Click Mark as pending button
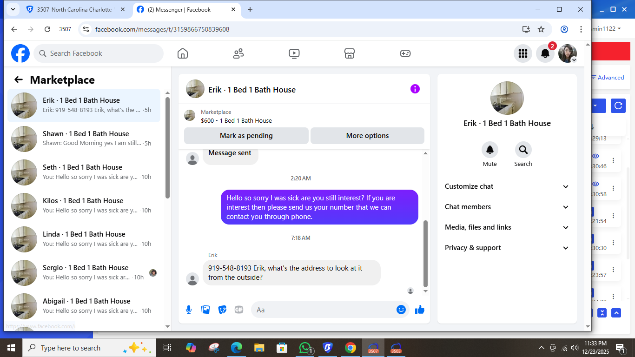The image size is (635, 357). [x=246, y=136]
